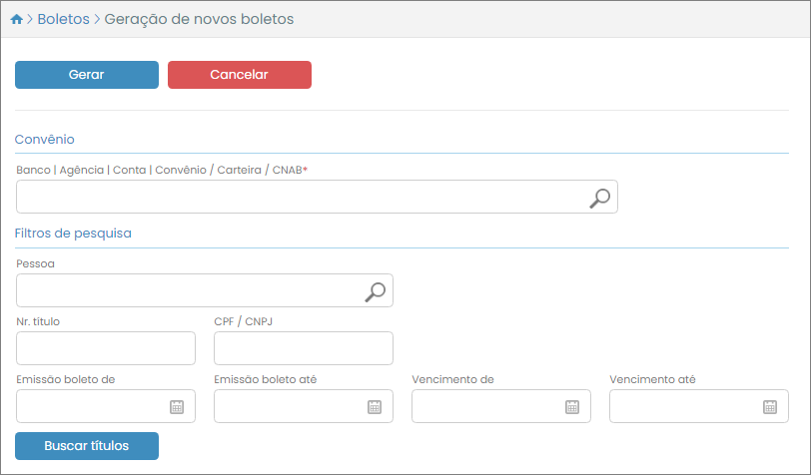The image size is (811, 475).
Task: Click the magnifier icon in Pessoa field
Action: coord(375,291)
